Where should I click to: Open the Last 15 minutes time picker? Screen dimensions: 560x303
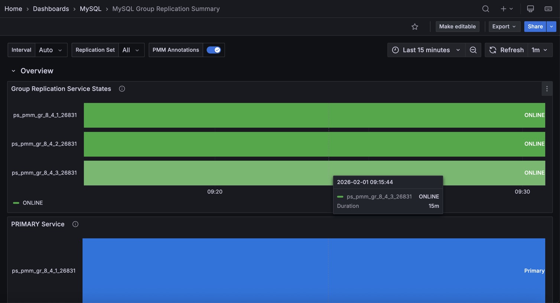pyautogui.click(x=426, y=50)
